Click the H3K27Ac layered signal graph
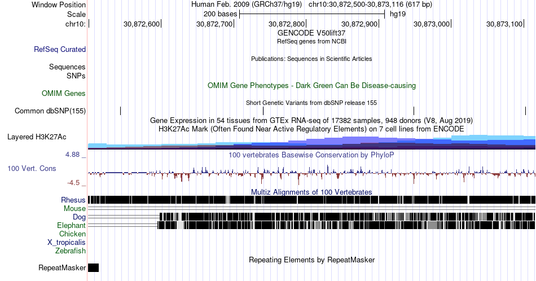 (311, 142)
